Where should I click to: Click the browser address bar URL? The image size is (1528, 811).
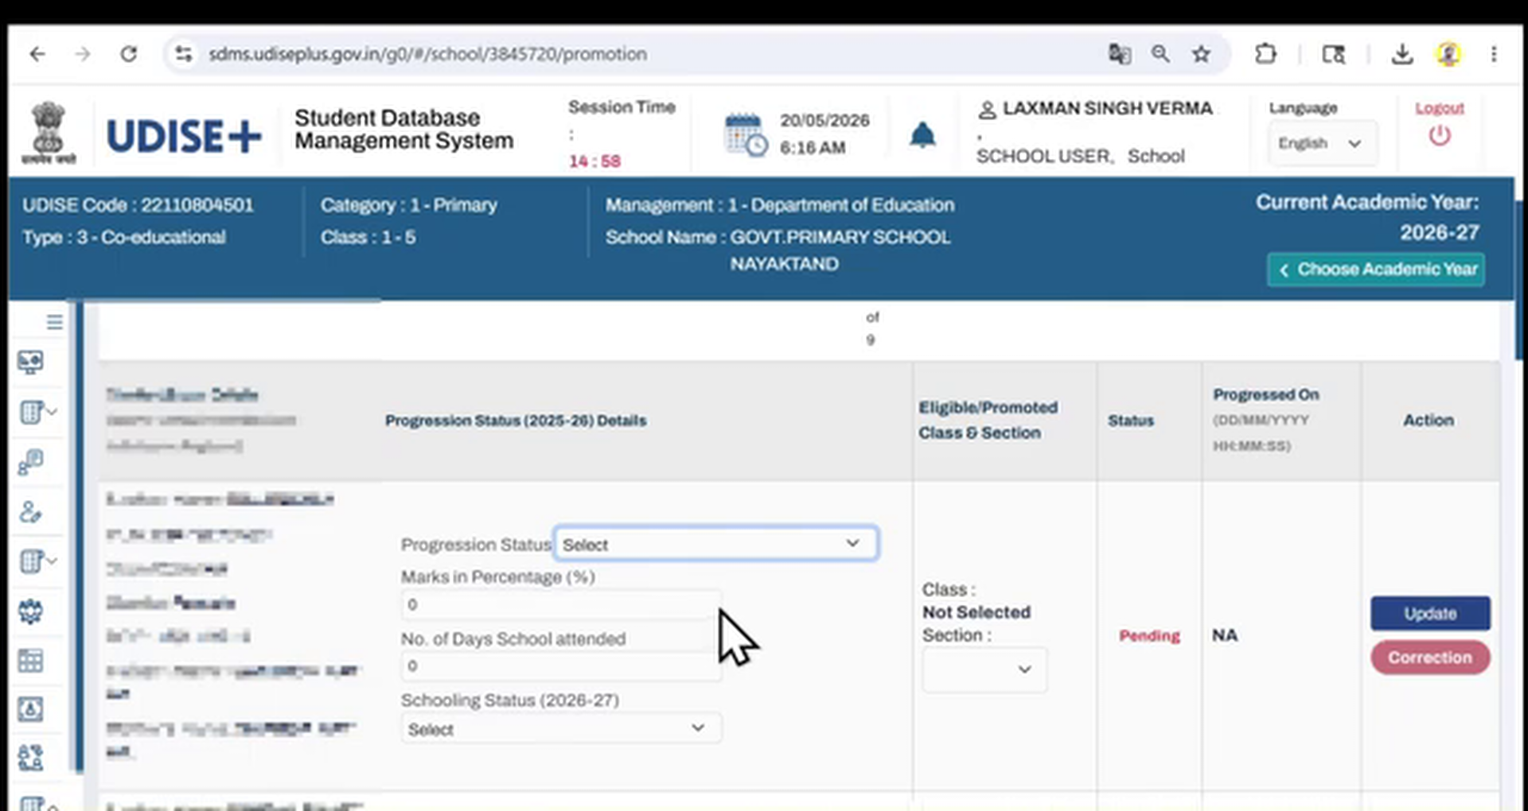(427, 54)
